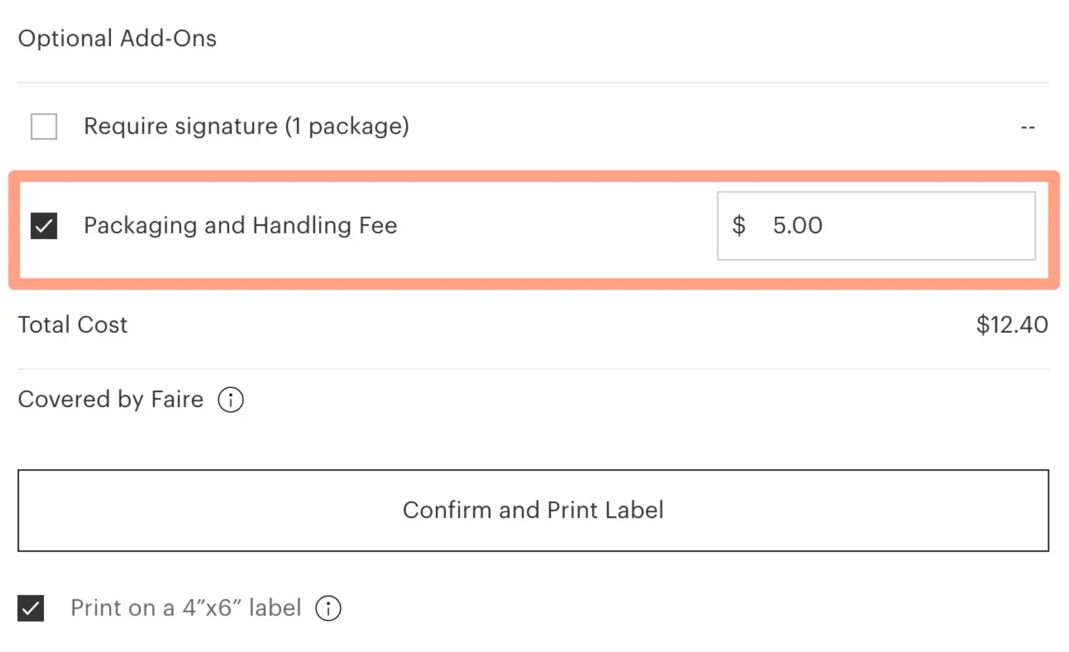Image resolution: width=1069 pixels, height=652 pixels.
Task: Click the dollar sign in fee field
Action: pos(739,225)
